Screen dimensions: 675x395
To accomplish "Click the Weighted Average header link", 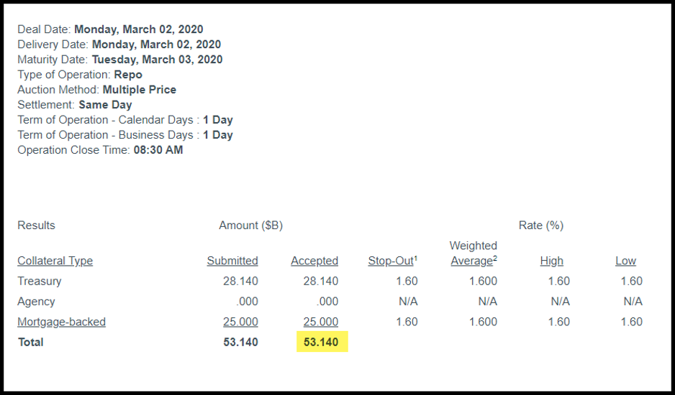I will tap(473, 261).
